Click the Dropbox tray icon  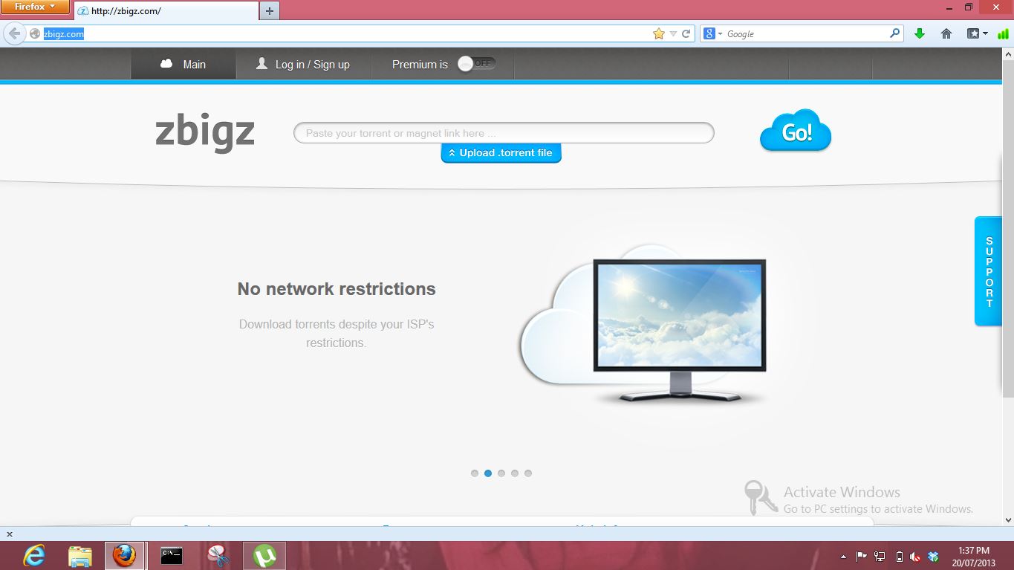click(x=934, y=556)
